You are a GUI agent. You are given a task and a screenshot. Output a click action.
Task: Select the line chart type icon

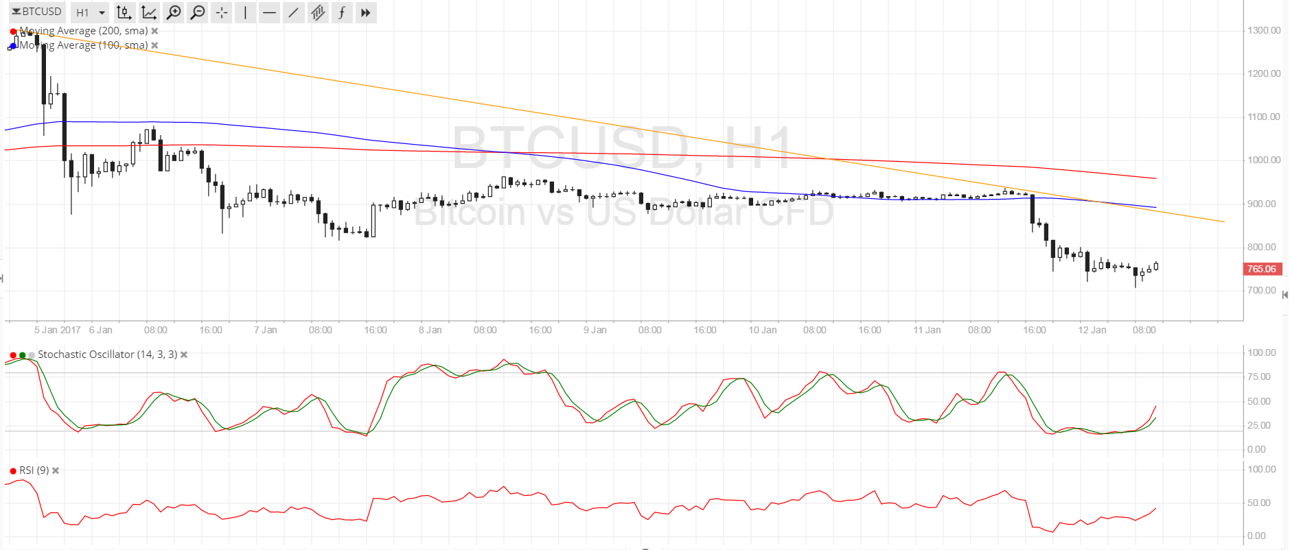tap(149, 12)
